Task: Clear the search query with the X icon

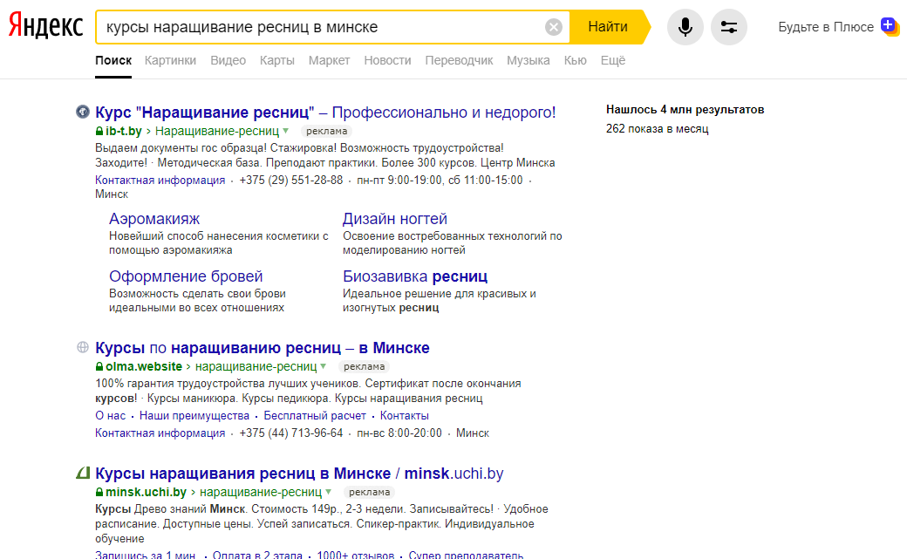Action: pos(554,27)
